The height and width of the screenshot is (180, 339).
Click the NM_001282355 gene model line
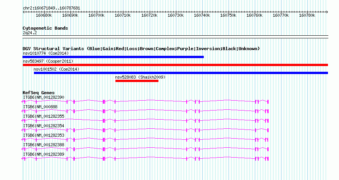click(145, 120)
